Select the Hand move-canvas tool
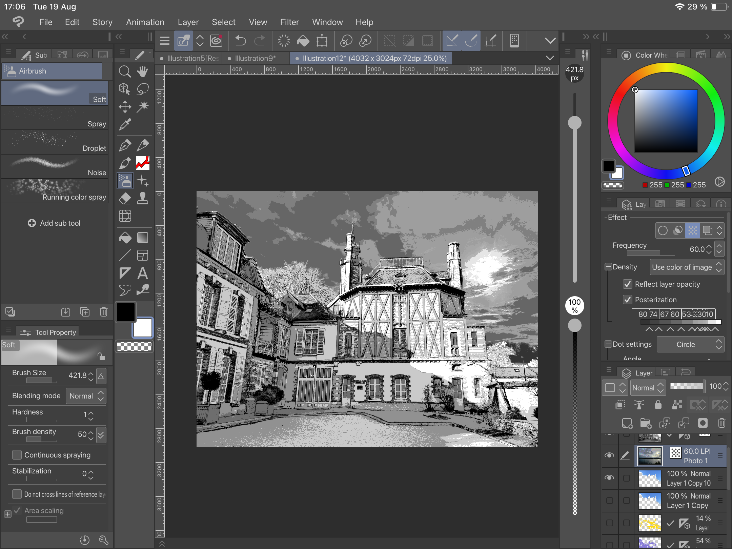The image size is (732, 549). [x=143, y=72]
